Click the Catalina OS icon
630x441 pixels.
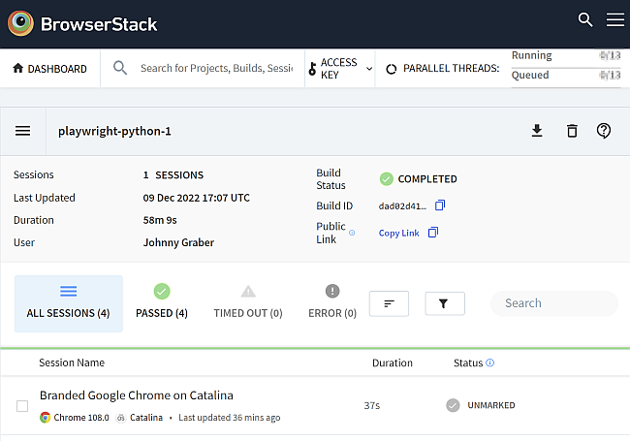pos(120,418)
